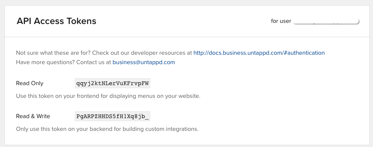Click the 'API Access Tokens' heading

(x=56, y=21)
